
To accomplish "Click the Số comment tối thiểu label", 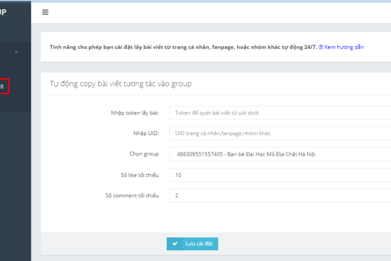I will pos(132,195).
